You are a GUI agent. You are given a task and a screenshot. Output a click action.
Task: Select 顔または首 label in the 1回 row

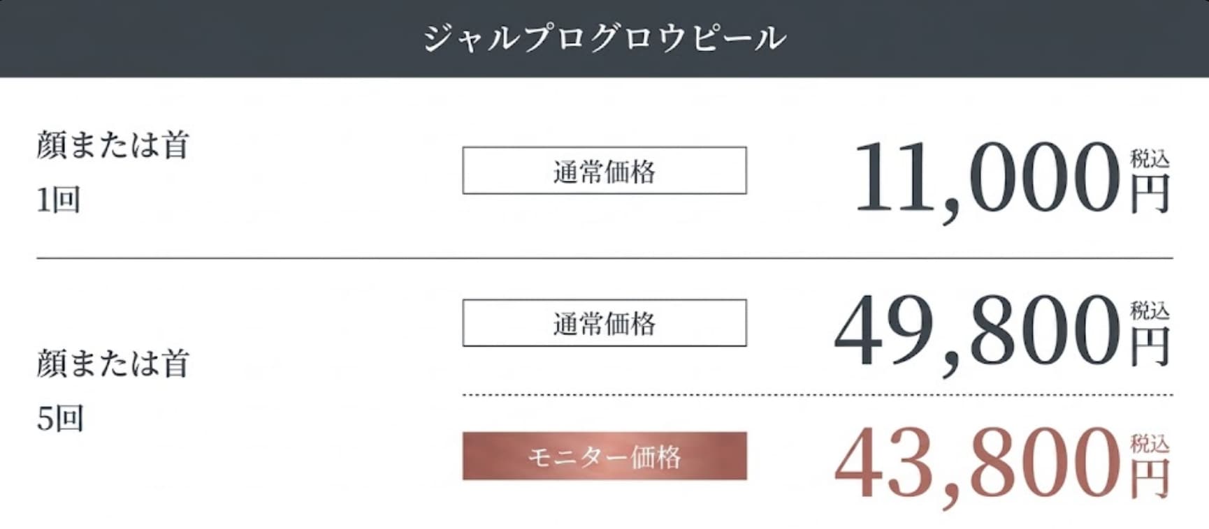tap(113, 145)
